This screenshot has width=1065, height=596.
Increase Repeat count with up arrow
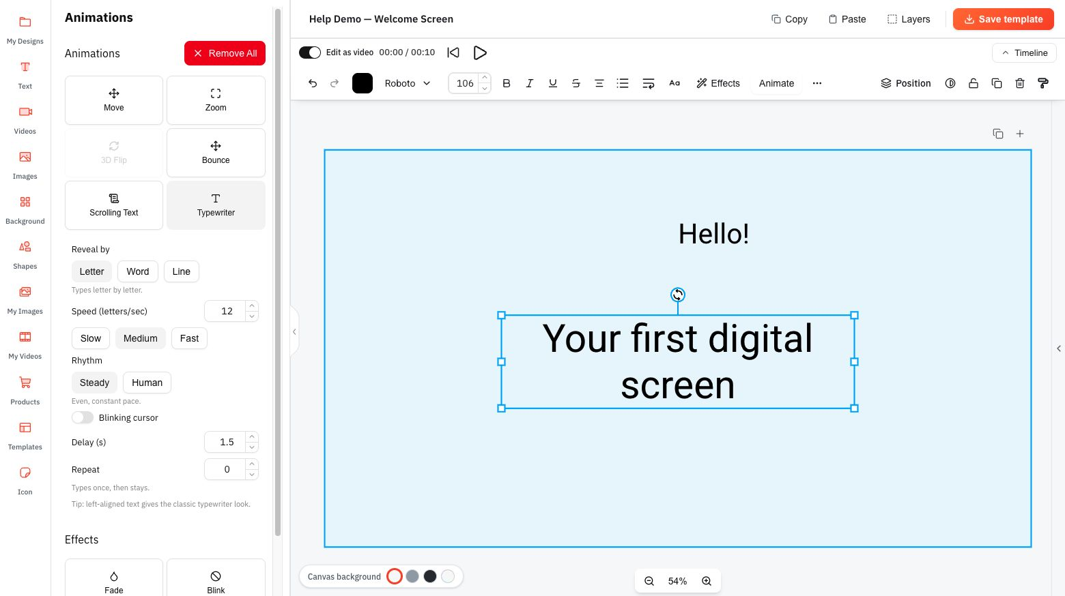coord(252,464)
